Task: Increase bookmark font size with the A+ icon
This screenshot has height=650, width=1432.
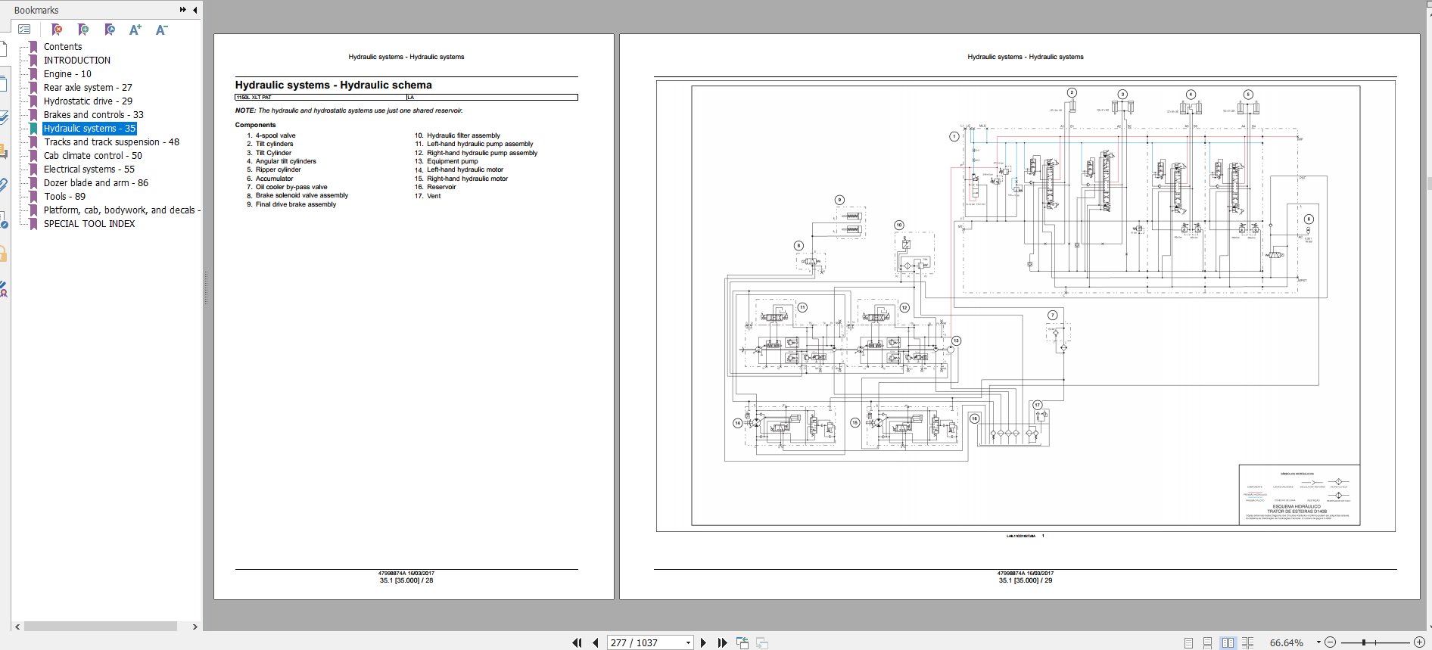Action: coord(135,30)
